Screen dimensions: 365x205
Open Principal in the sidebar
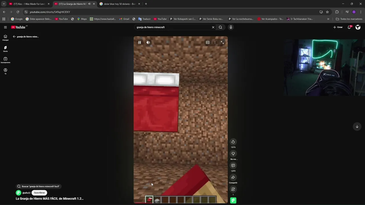click(x=5, y=38)
